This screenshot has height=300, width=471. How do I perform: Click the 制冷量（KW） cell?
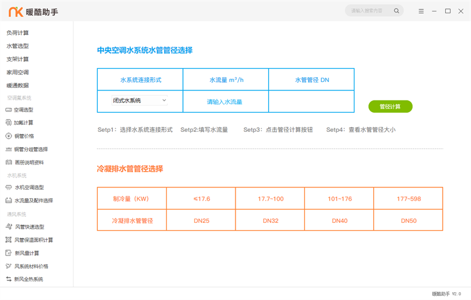132,199
